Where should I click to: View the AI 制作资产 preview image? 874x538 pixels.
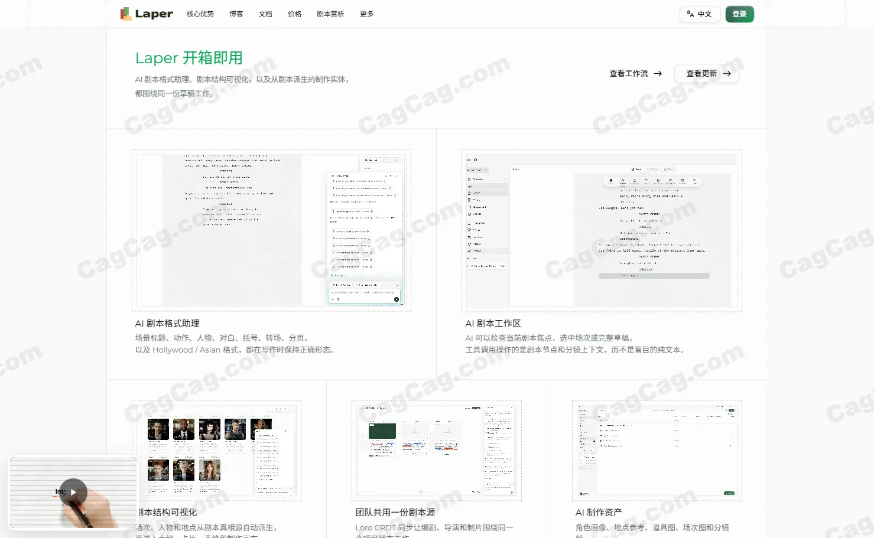(657, 451)
